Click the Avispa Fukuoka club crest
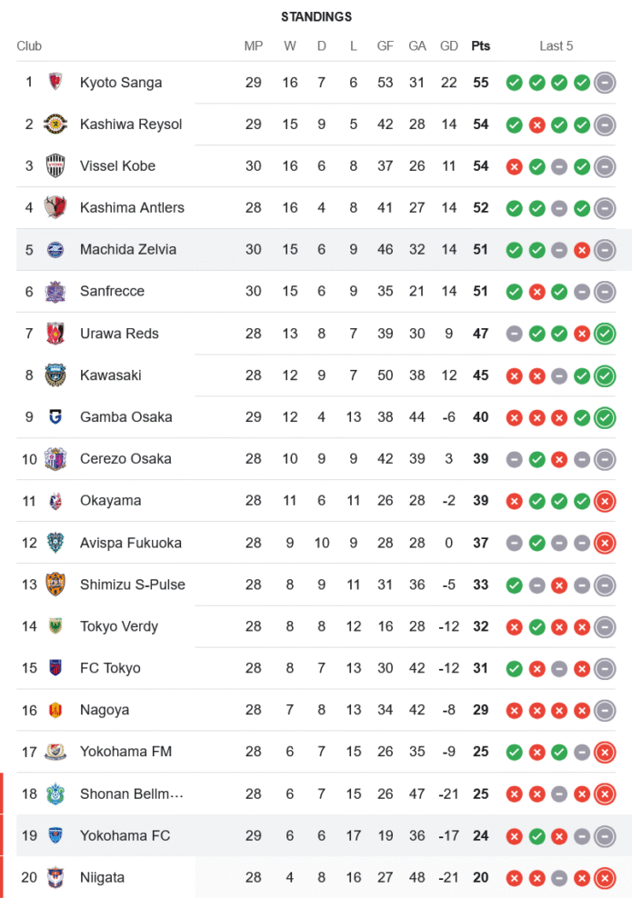The width and height of the screenshot is (632, 909). click(56, 543)
